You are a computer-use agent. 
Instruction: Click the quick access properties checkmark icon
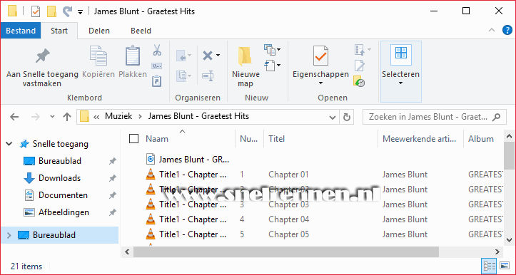pyautogui.click(x=36, y=12)
